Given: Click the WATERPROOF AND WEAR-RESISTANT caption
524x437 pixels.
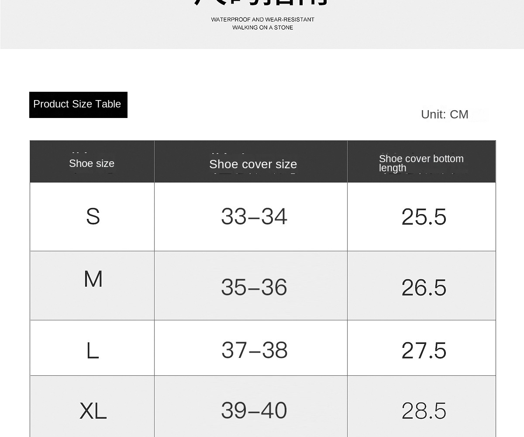Looking at the screenshot, I should (x=263, y=20).
